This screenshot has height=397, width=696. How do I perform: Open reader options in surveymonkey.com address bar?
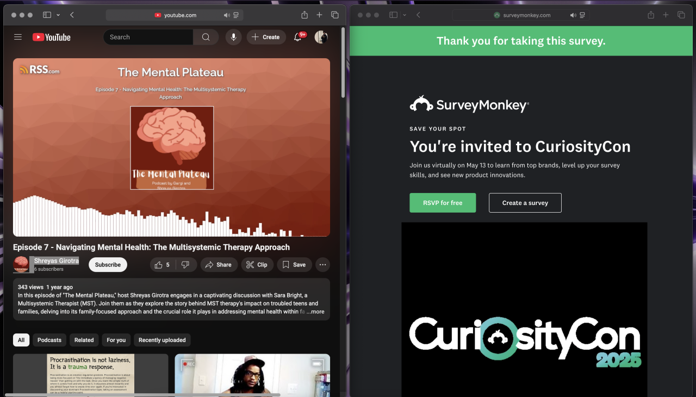(x=583, y=15)
